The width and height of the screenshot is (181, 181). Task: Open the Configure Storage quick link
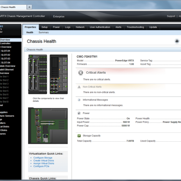[x=43, y=158]
